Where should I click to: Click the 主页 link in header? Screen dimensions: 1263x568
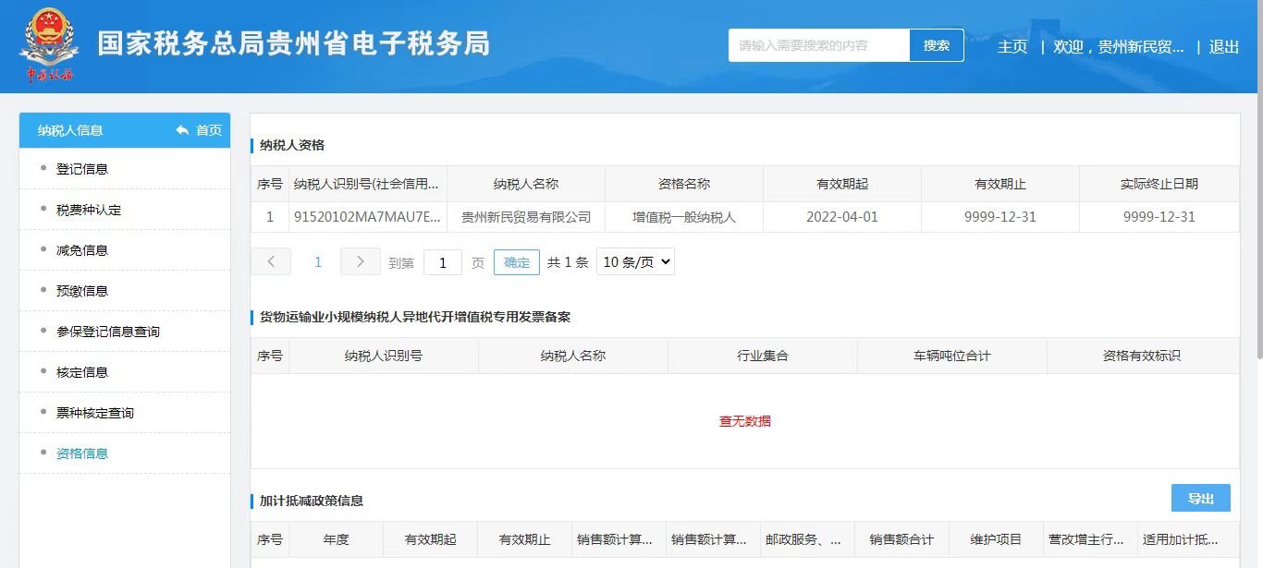[x=1012, y=46]
